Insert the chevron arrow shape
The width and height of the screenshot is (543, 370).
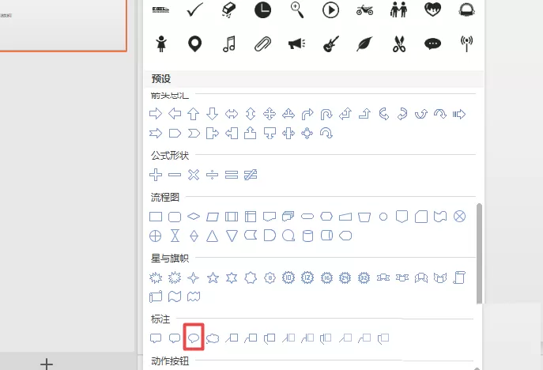[194, 133]
